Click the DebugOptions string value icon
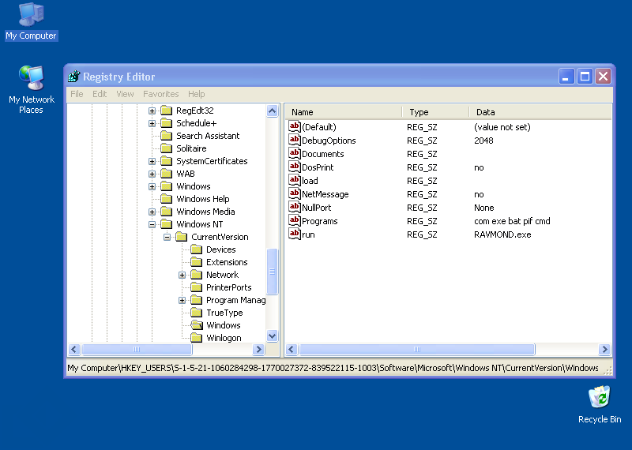The width and height of the screenshot is (632, 450). (x=295, y=140)
